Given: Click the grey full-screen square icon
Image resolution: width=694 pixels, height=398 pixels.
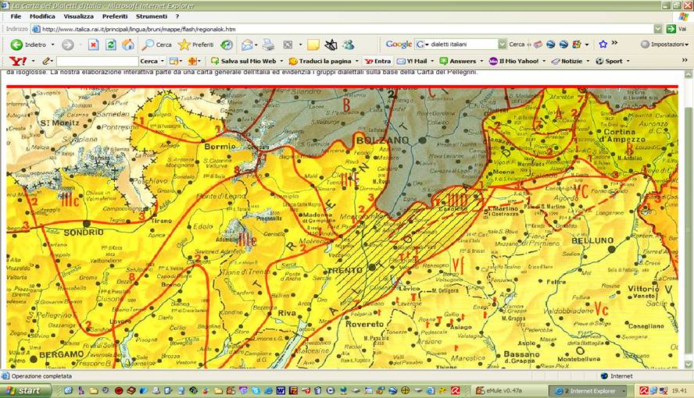Looking at the screenshot, I should 288,44.
